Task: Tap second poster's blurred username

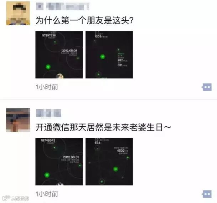Action: (48, 113)
